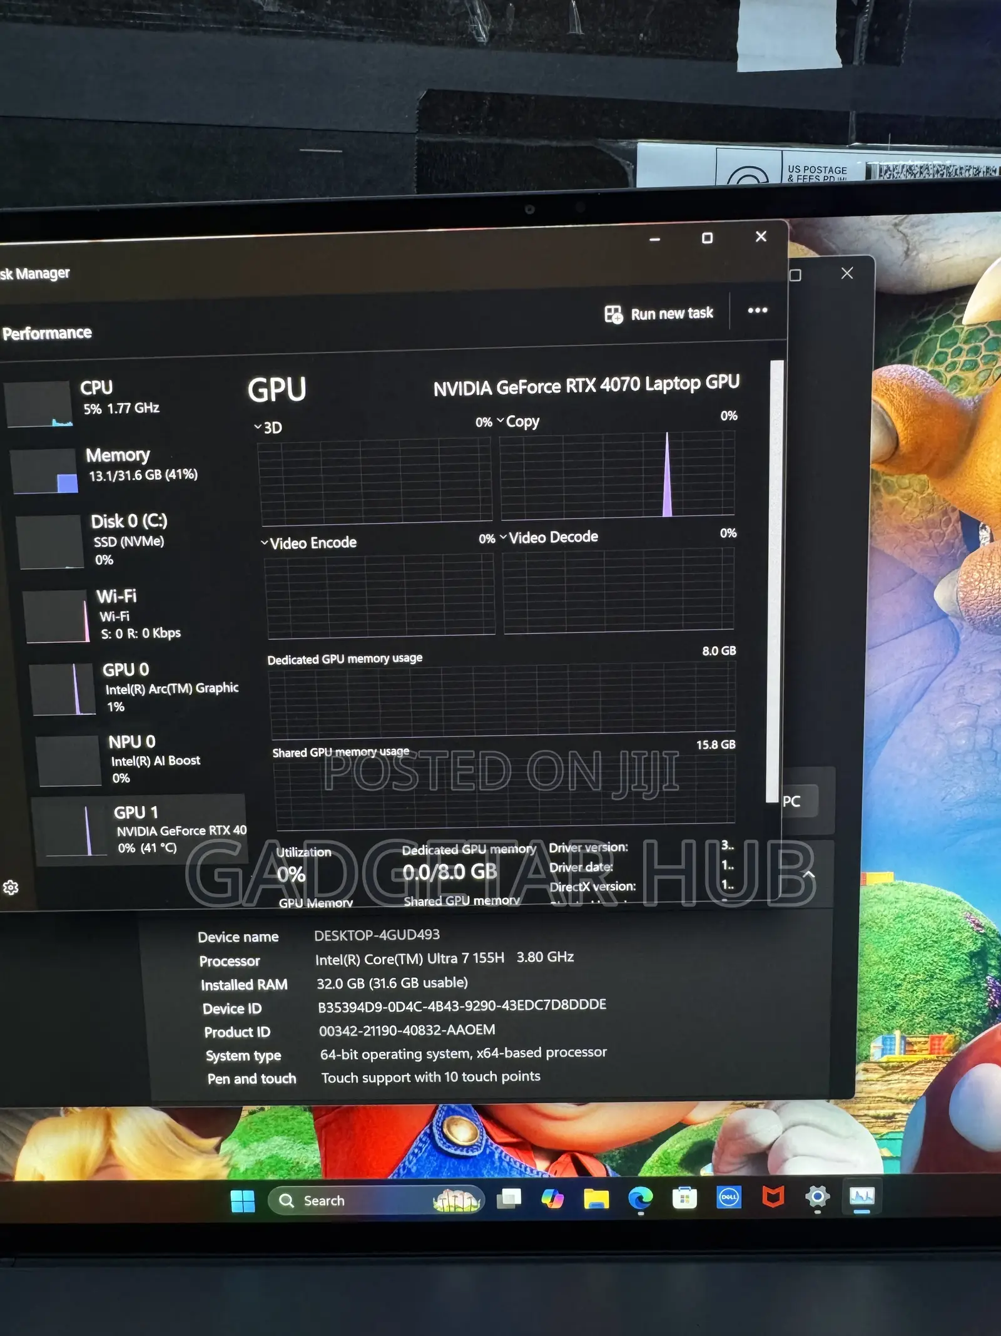
Task: Collapse the Settings section chevron at right
Action: [809, 874]
